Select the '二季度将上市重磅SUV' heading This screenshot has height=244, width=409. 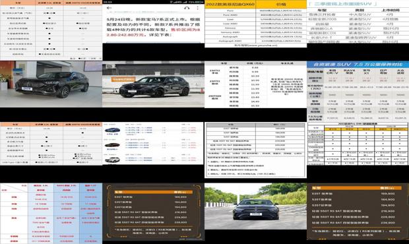click(342, 4)
